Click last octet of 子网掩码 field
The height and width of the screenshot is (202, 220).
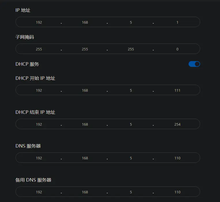point(177,49)
